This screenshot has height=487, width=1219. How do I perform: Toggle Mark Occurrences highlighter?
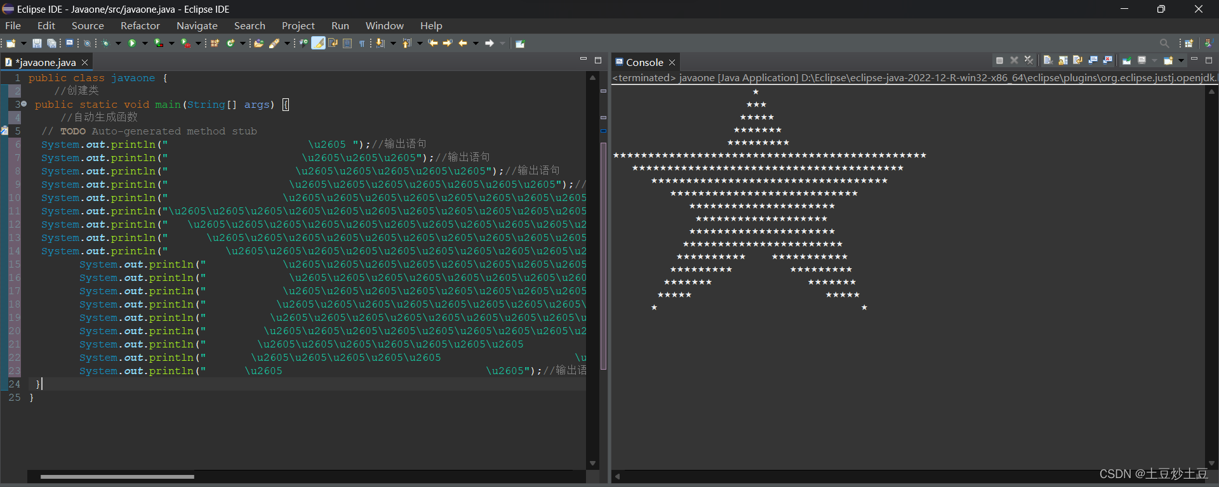click(318, 43)
